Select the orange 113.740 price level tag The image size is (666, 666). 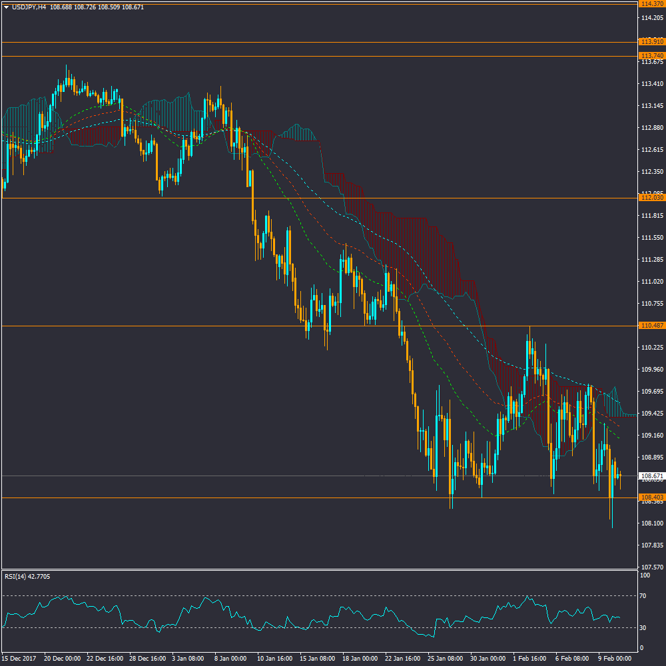pos(651,55)
